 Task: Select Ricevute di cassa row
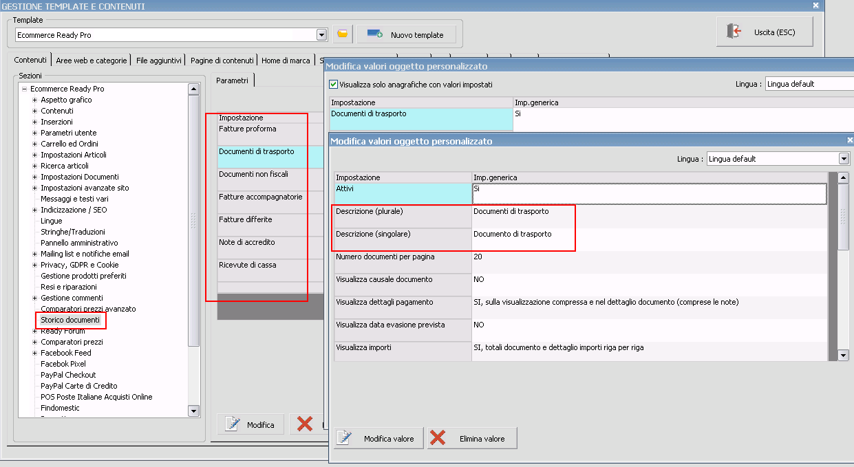point(270,270)
